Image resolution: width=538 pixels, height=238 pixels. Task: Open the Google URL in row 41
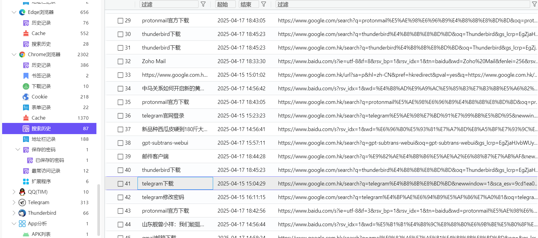pyautogui.click(x=407, y=184)
